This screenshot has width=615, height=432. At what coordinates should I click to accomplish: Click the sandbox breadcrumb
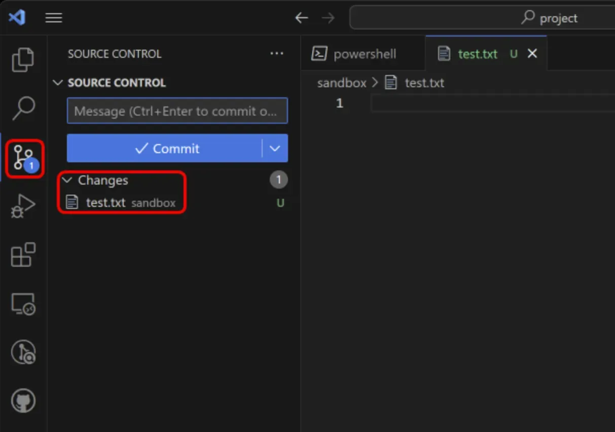tap(341, 83)
